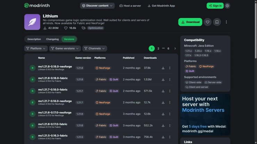The width and height of the screenshot is (257, 144).
Task: Switch to the Changelog tab
Action: point(52,39)
